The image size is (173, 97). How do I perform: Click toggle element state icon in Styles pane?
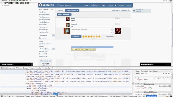click(x=166, y=73)
